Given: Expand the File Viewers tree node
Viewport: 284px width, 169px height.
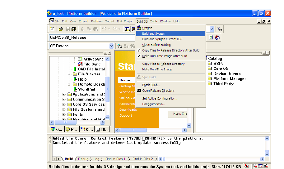Looking at the screenshot, I should (x=69, y=74).
